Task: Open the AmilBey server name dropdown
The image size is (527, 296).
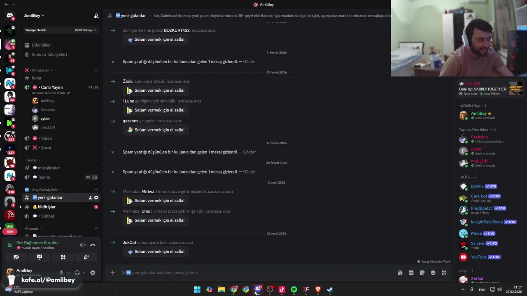Action: [34, 16]
